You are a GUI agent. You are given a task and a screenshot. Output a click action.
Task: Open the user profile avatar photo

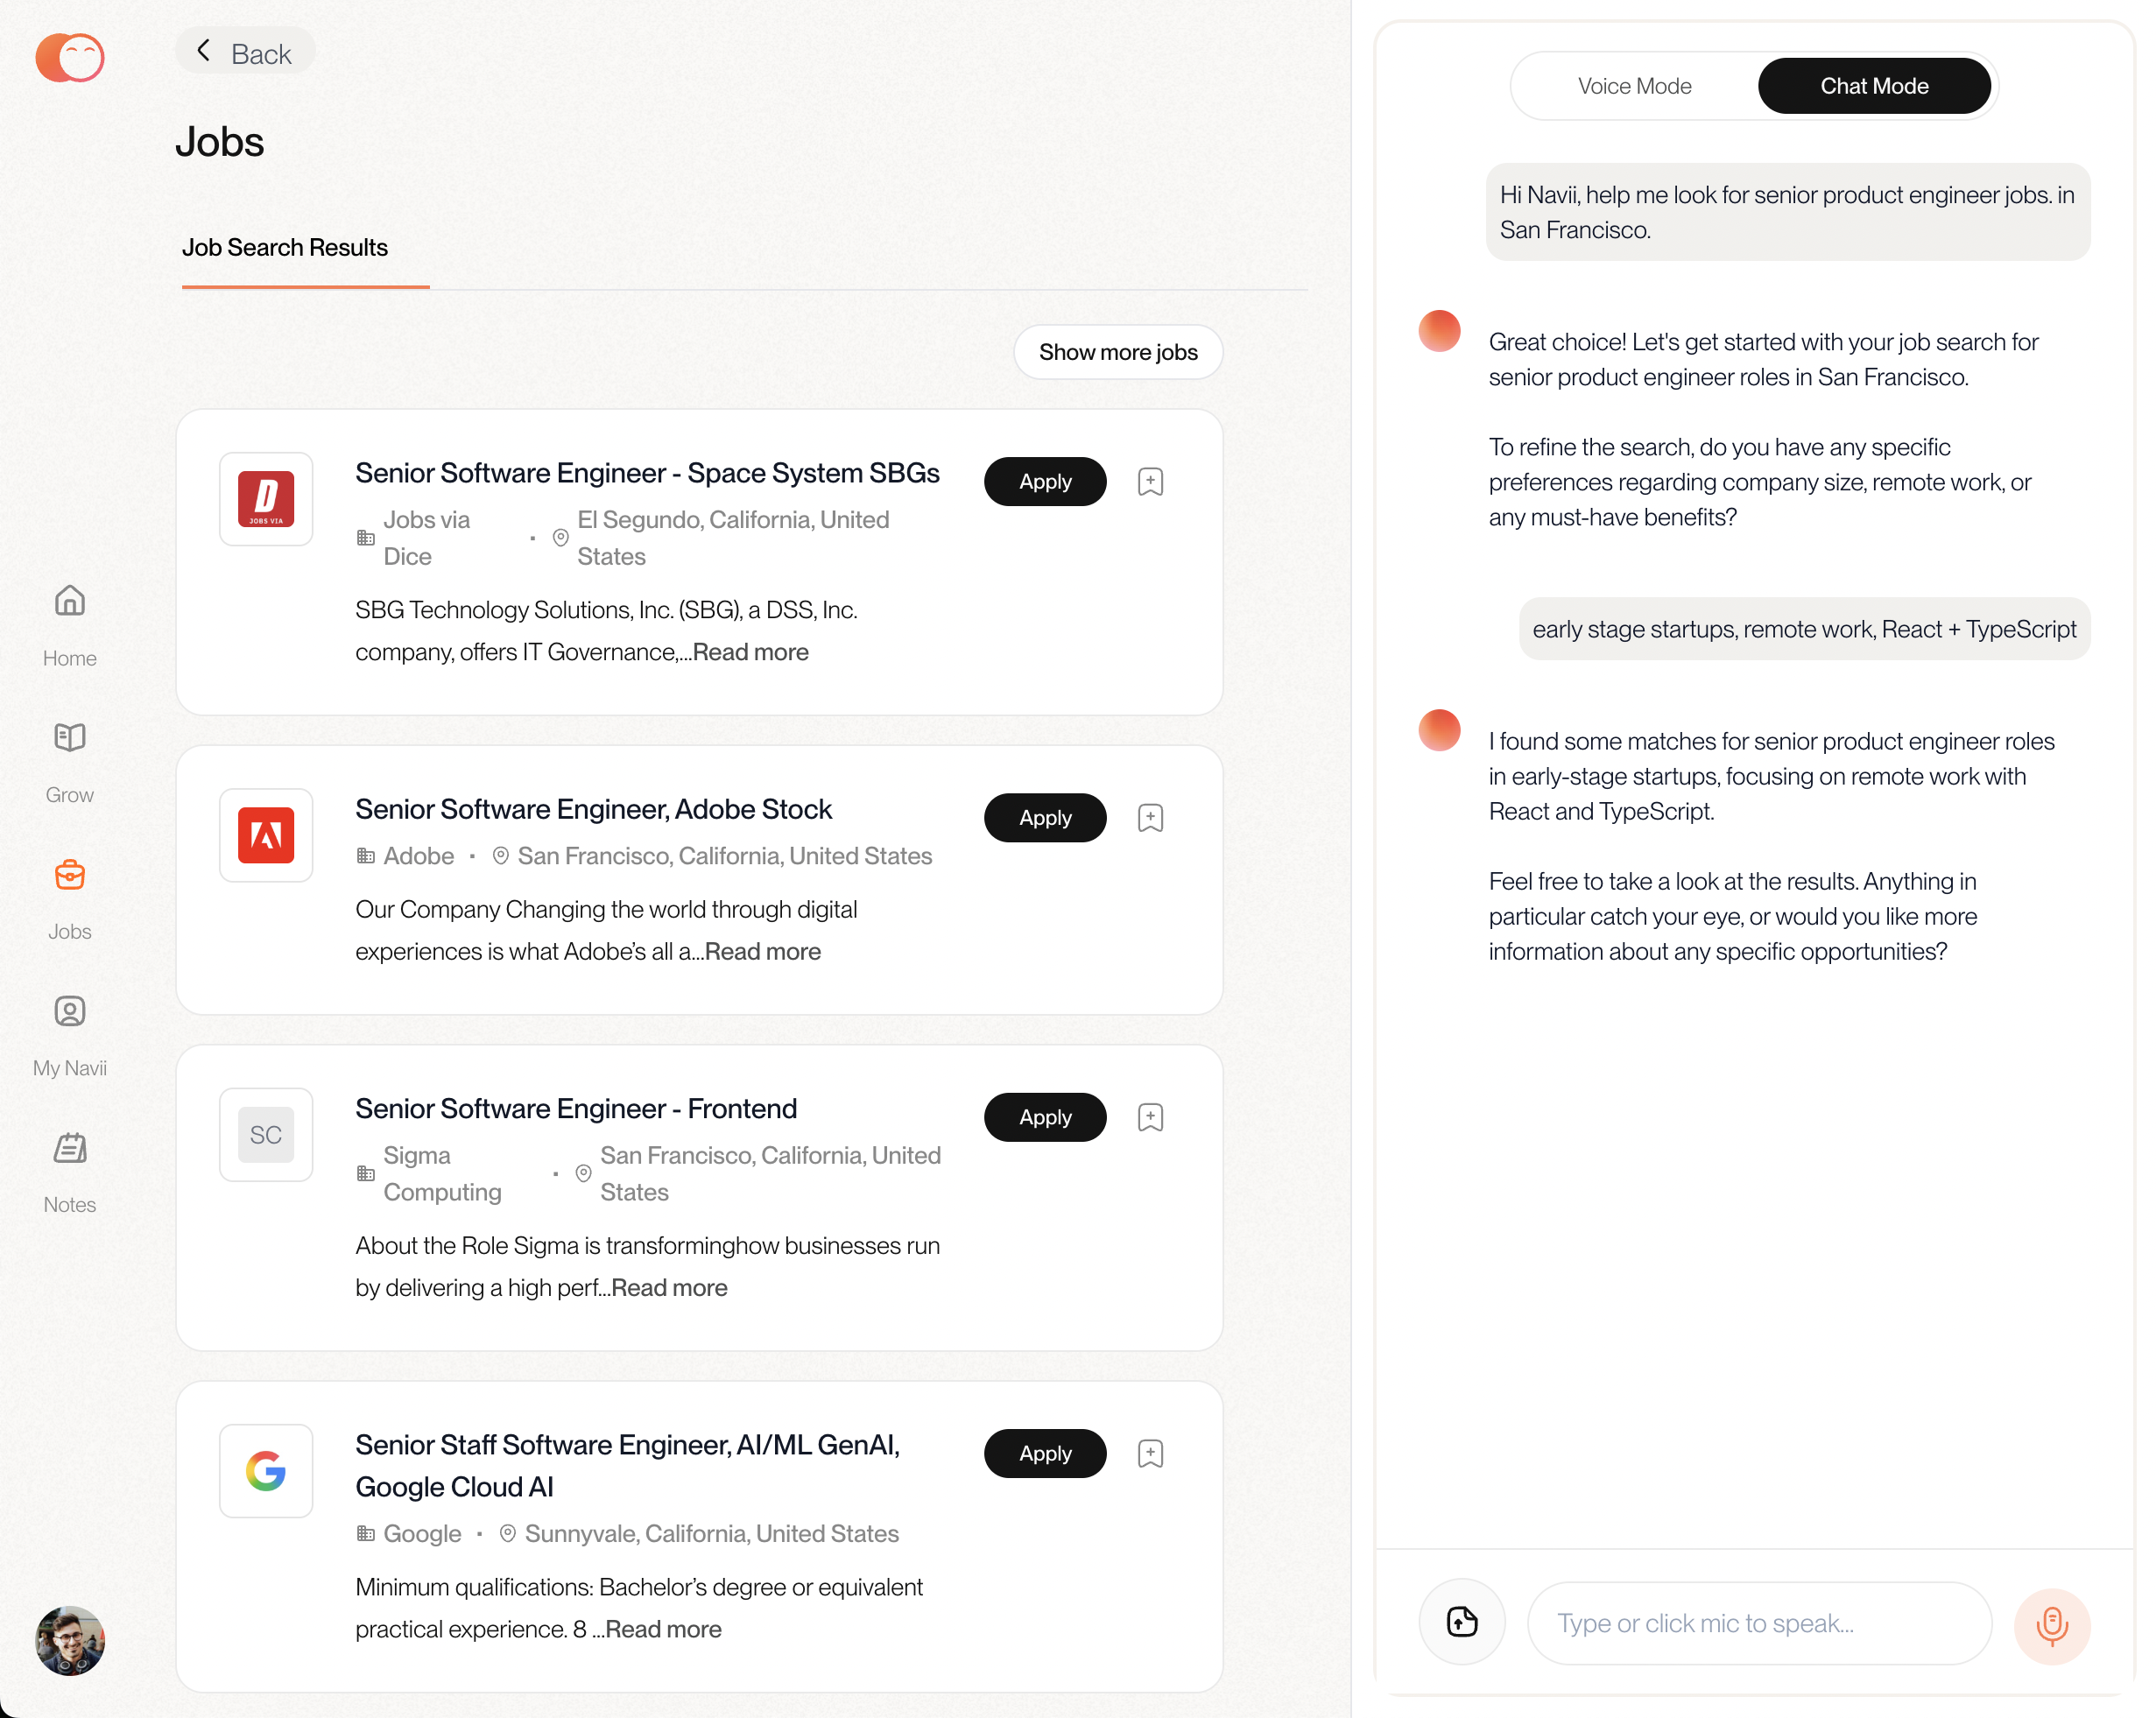click(69, 1641)
